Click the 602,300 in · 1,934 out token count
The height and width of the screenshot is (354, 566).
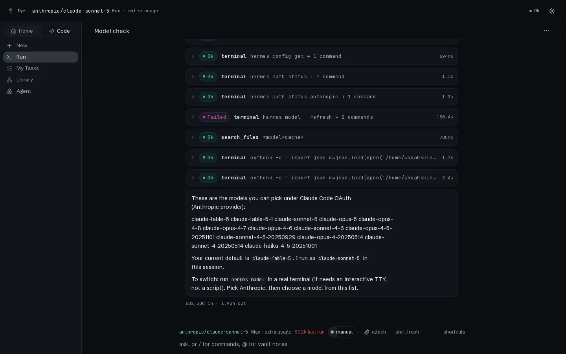[215, 304]
